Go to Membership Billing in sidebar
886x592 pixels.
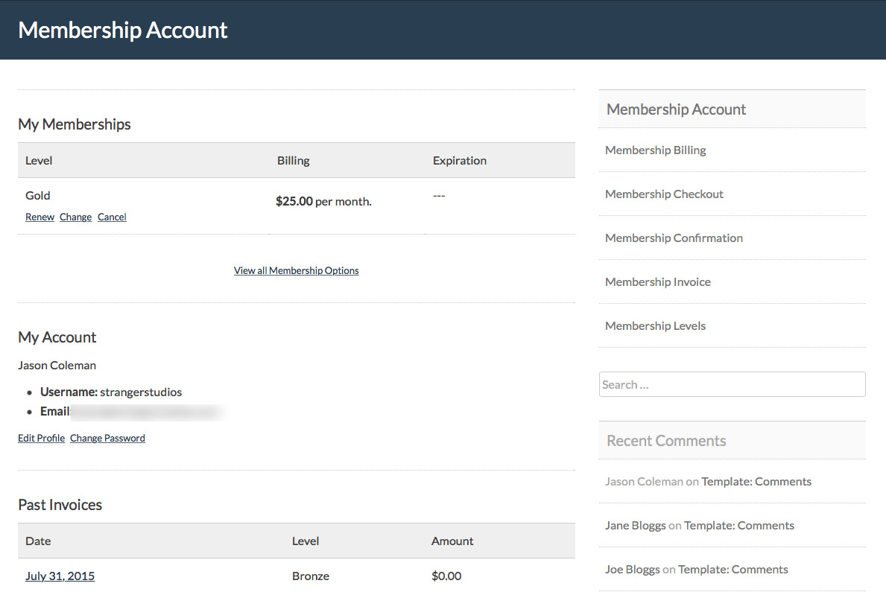[655, 150]
